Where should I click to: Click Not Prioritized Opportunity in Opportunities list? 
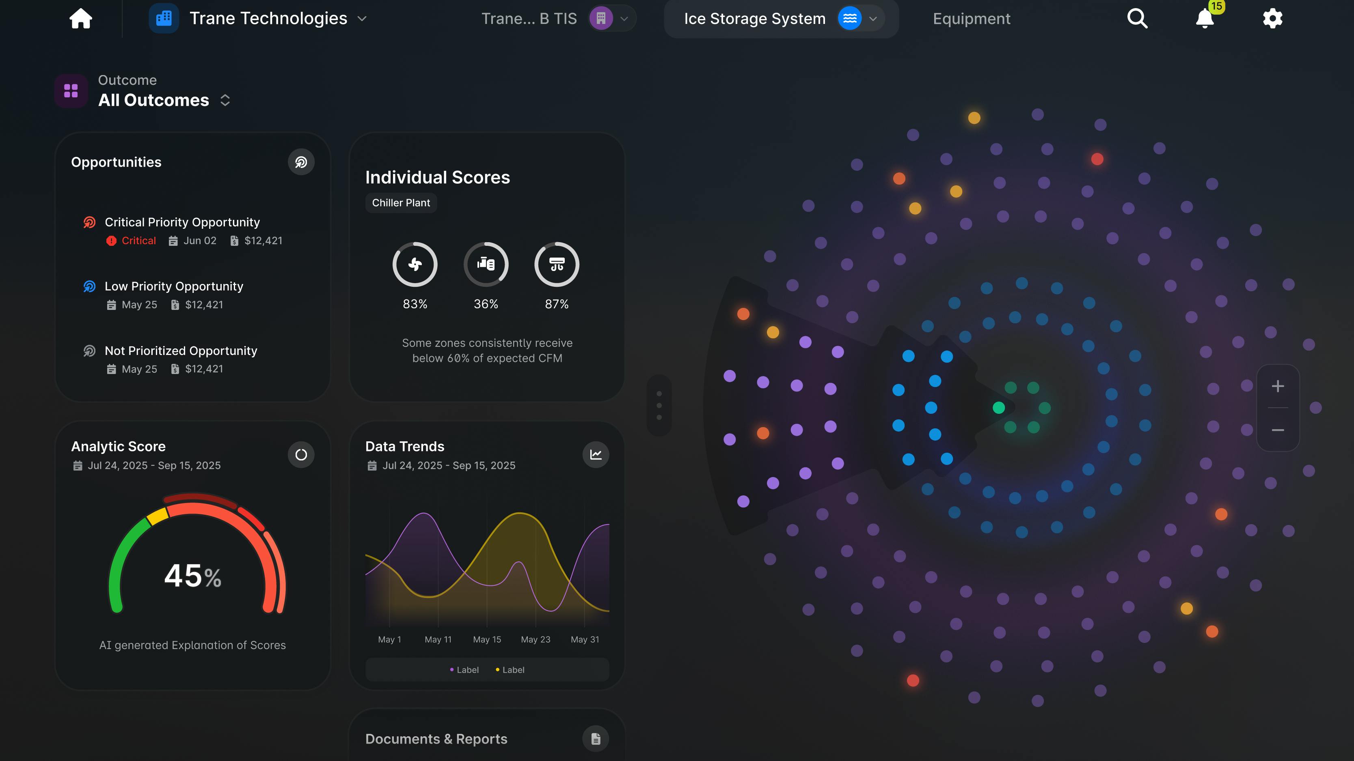[180, 350]
